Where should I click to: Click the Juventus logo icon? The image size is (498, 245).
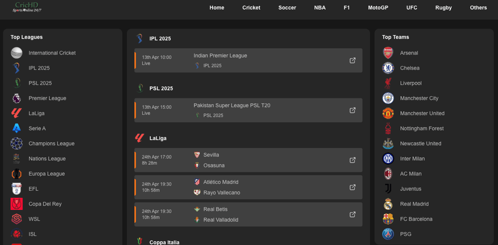pyautogui.click(x=388, y=188)
